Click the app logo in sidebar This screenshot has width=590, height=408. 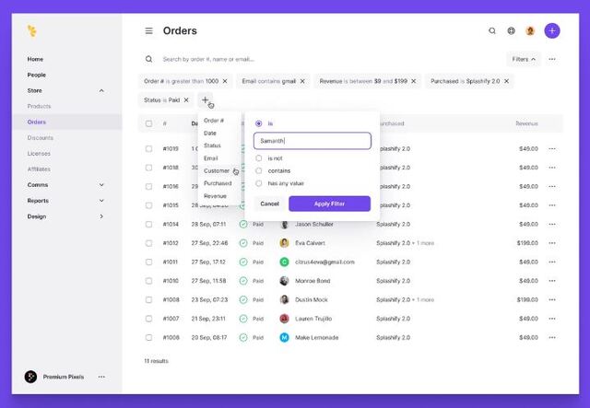pyautogui.click(x=32, y=30)
